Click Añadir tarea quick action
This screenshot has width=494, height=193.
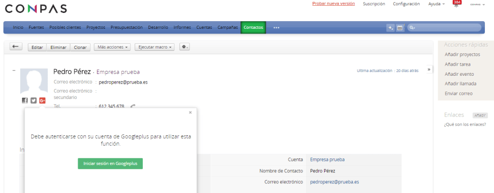[458, 64]
